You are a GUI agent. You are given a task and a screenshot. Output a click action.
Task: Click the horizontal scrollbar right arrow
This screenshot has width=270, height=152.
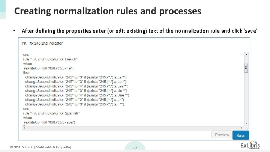click(x=242, y=128)
